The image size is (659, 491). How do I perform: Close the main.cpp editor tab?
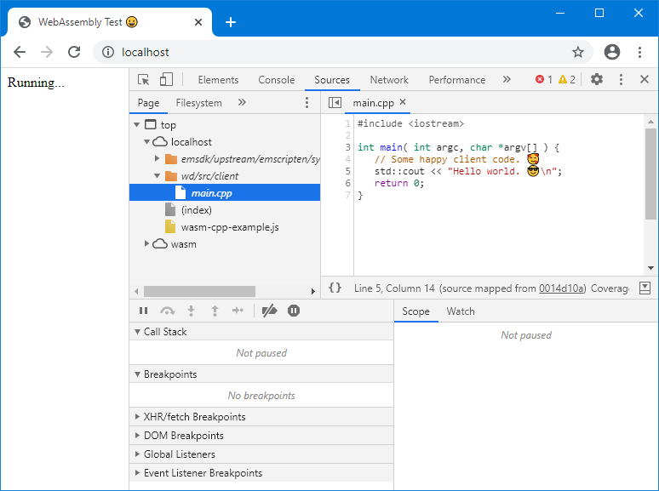pos(403,102)
